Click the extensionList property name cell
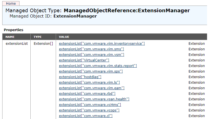This screenshot has height=119, width=209. (17, 44)
